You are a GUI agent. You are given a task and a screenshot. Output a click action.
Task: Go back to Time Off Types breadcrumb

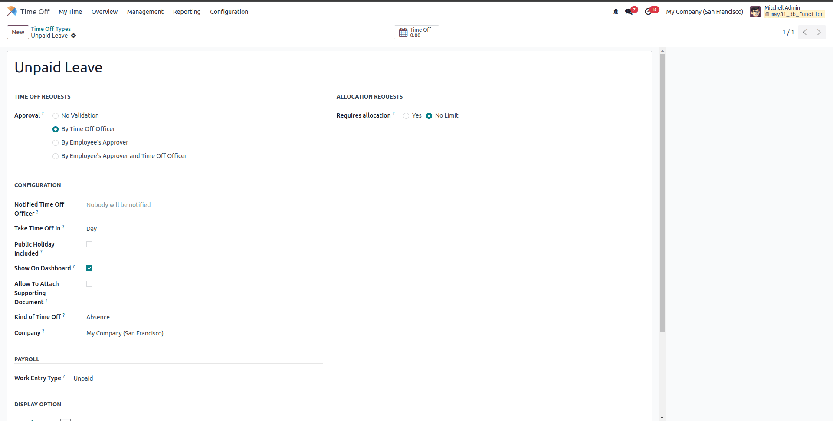point(51,29)
